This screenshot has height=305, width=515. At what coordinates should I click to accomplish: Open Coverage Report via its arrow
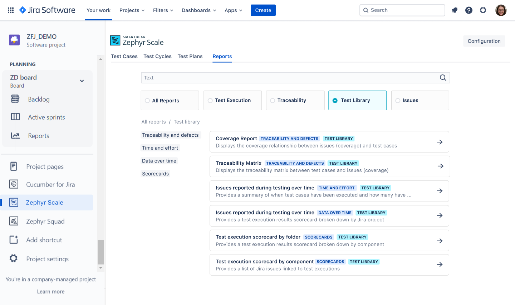tap(440, 142)
